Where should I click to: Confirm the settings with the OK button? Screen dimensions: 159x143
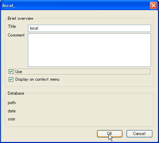[110, 134]
